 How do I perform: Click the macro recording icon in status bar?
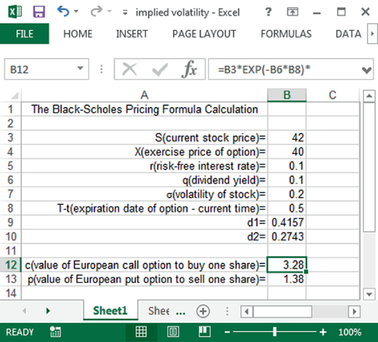(55, 332)
